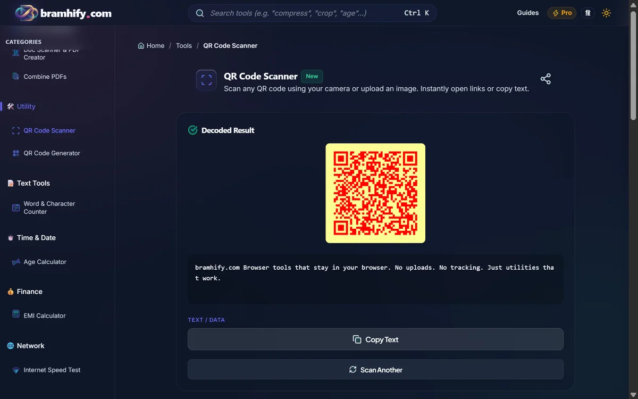638x399 pixels.
Task: Click the Age Calculator sidebar icon
Action: pos(16,262)
